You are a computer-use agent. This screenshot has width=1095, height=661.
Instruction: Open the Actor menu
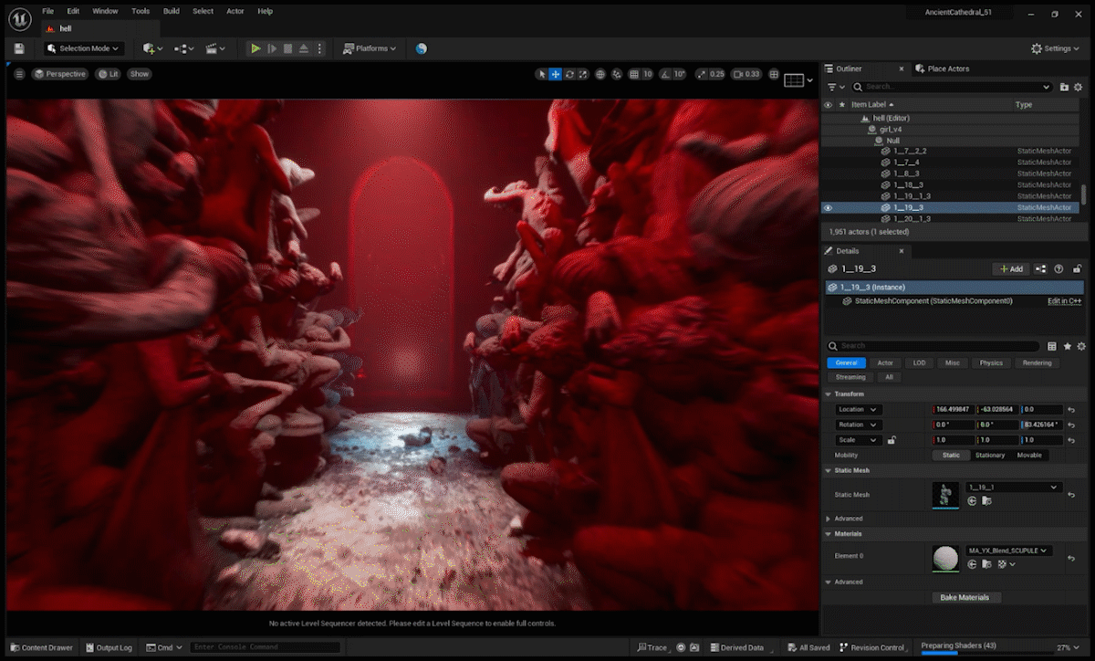tap(235, 11)
